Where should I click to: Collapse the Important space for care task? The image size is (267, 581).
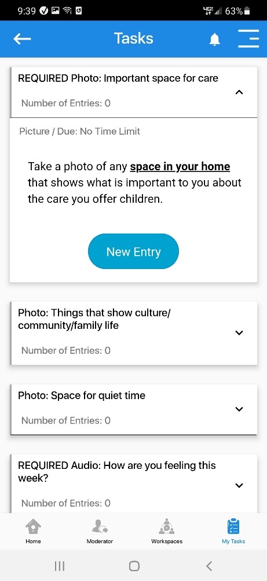[239, 92]
